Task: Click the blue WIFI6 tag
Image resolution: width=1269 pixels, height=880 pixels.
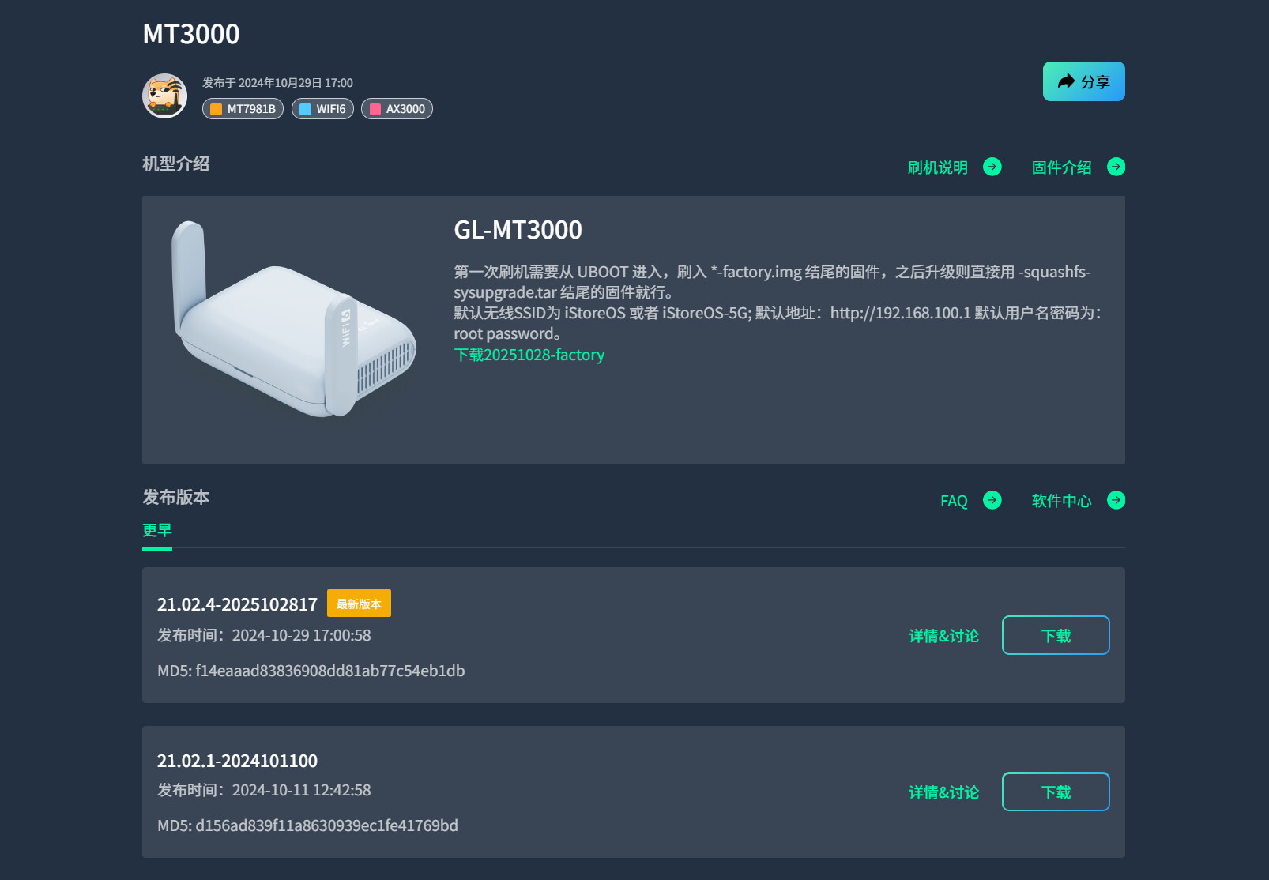Action: coord(322,109)
